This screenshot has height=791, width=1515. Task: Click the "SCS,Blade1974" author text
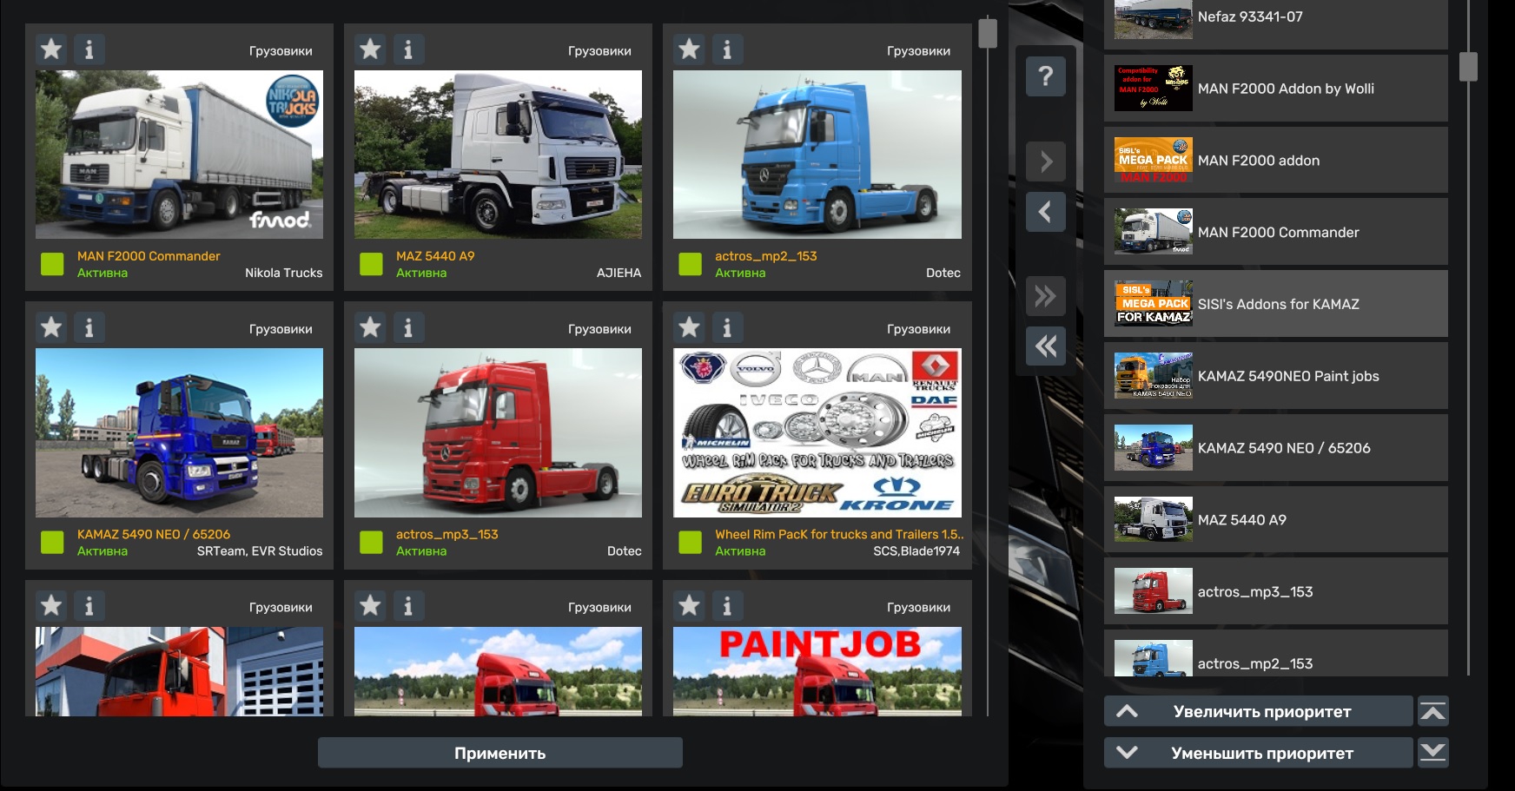coord(916,550)
